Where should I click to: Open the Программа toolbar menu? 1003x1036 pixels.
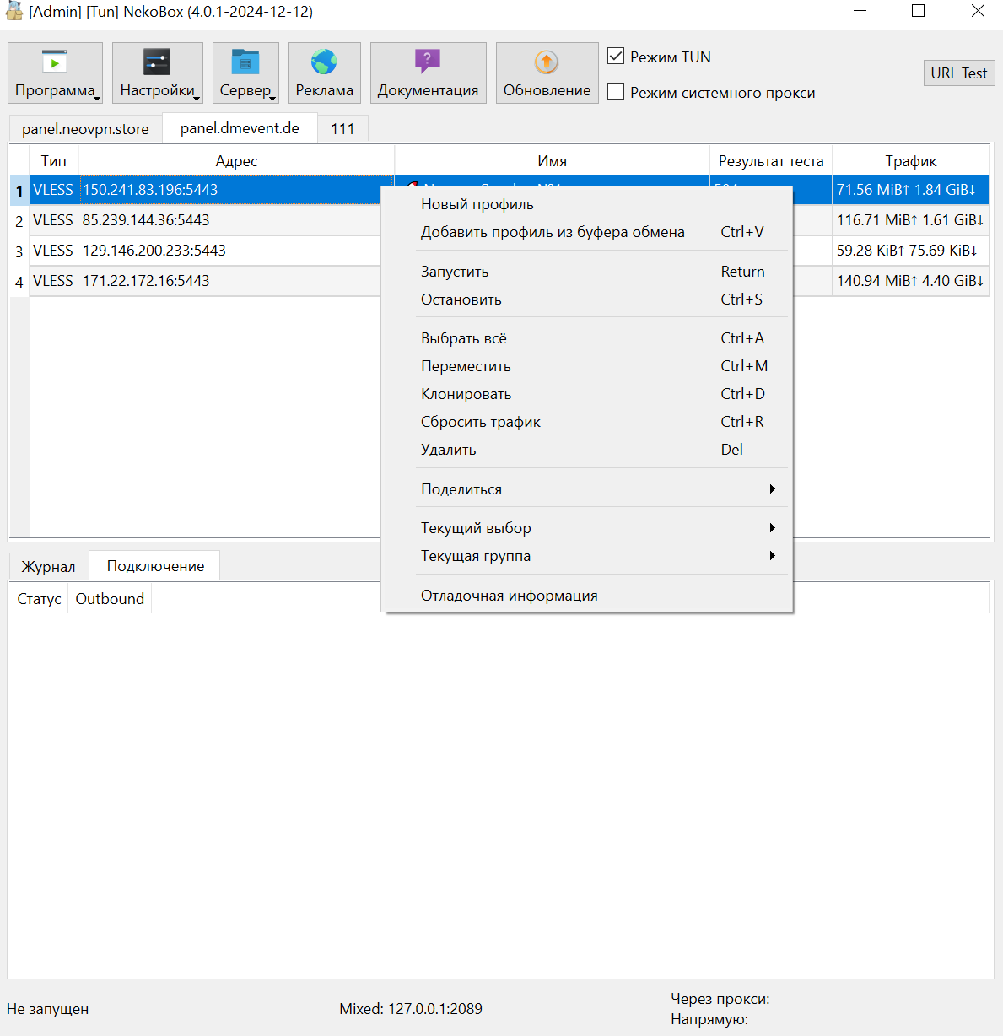pyautogui.click(x=56, y=73)
